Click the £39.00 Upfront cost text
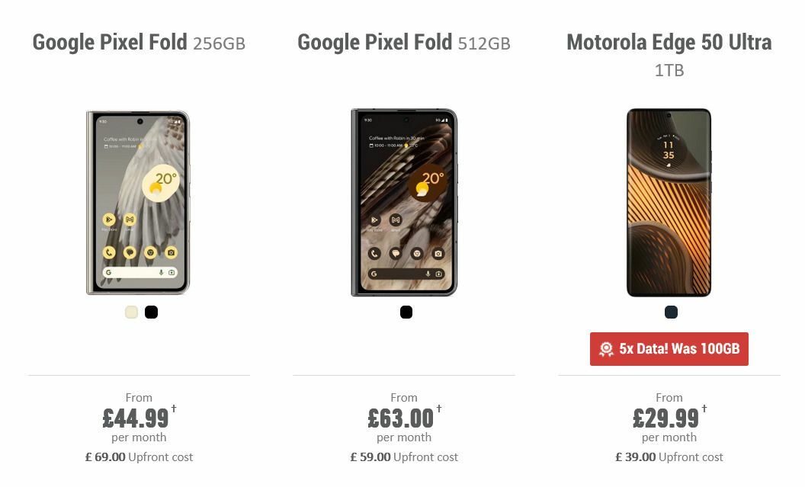The image size is (805, 487). (669, 457)
